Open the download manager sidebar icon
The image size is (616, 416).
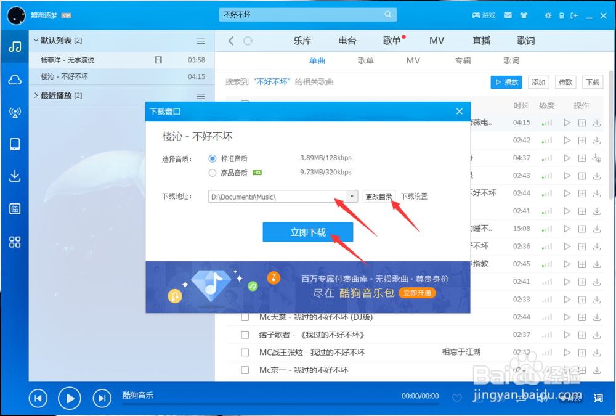15,176
